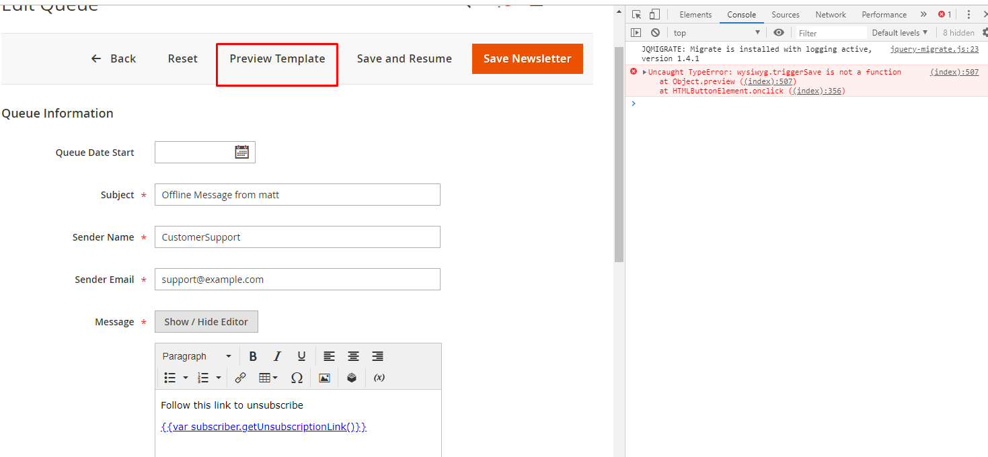Screen dimensions: 988x457
Task: Select the DevTools element inspector icon
Action: click(636, 13)
